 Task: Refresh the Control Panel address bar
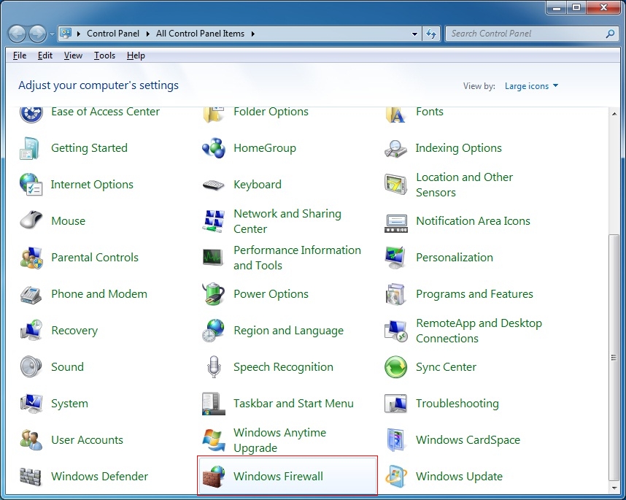click(431, 34)
